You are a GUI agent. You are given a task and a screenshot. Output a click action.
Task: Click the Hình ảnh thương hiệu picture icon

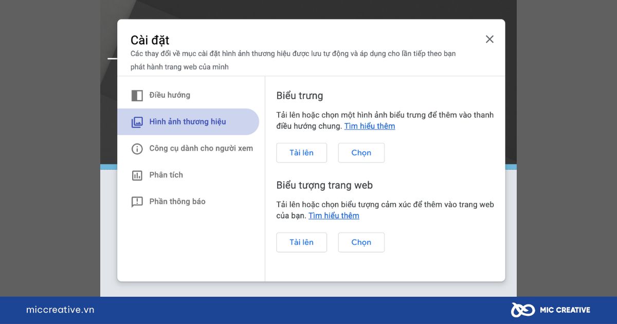pos(137,122)
